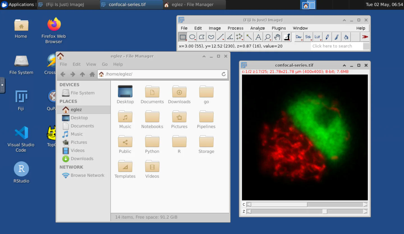Select the Pencil tool in ImageJ

[327, 37]
